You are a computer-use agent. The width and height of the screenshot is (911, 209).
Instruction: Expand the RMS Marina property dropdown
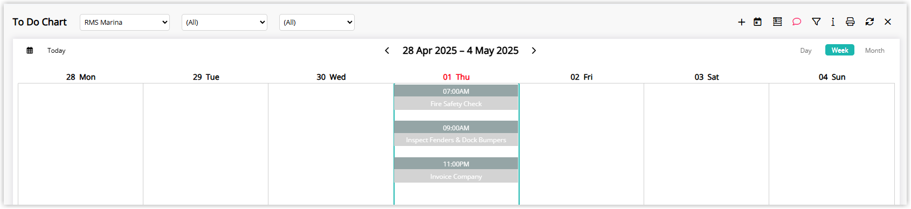pyautogui.click(x=125, y=22)
